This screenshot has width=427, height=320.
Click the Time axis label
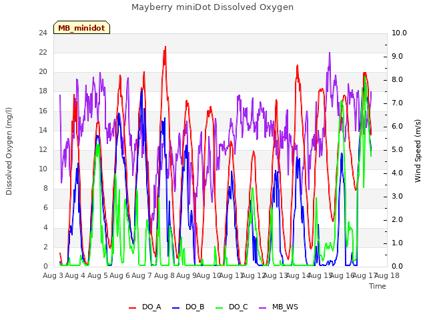point(378,286)
